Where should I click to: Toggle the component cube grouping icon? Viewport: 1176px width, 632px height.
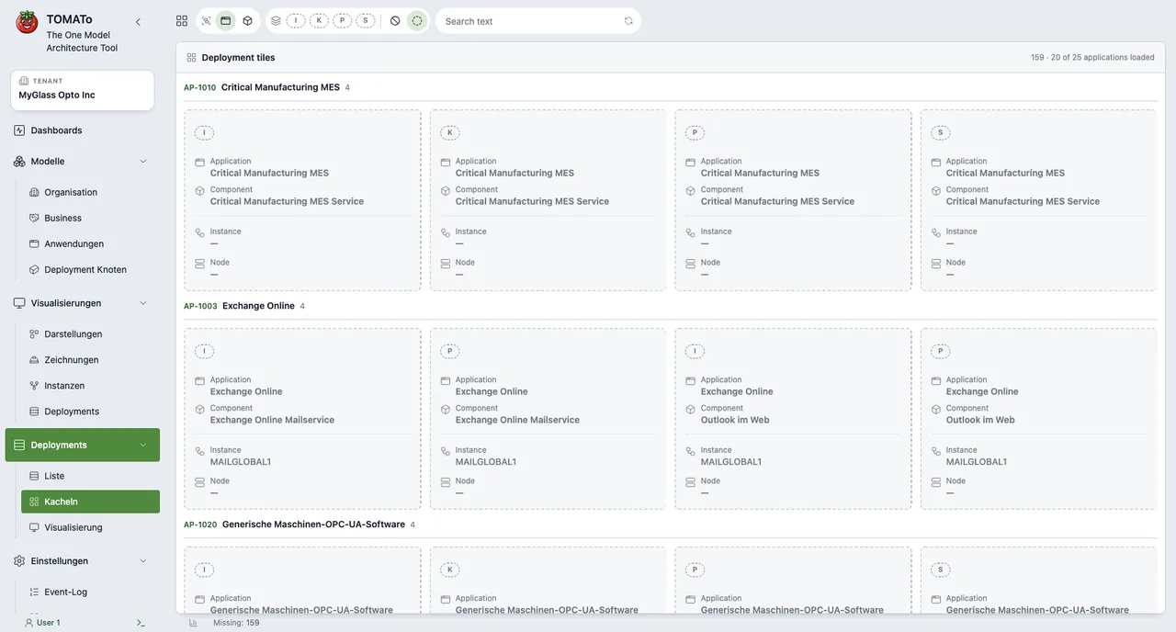point(247,21)
